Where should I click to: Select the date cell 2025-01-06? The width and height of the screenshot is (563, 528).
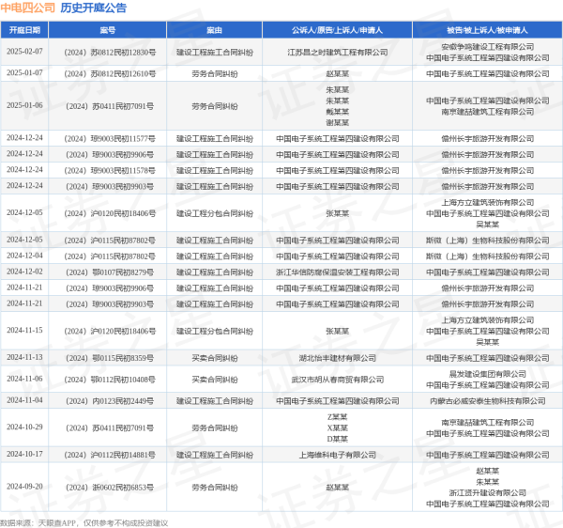tap(24, 105)
